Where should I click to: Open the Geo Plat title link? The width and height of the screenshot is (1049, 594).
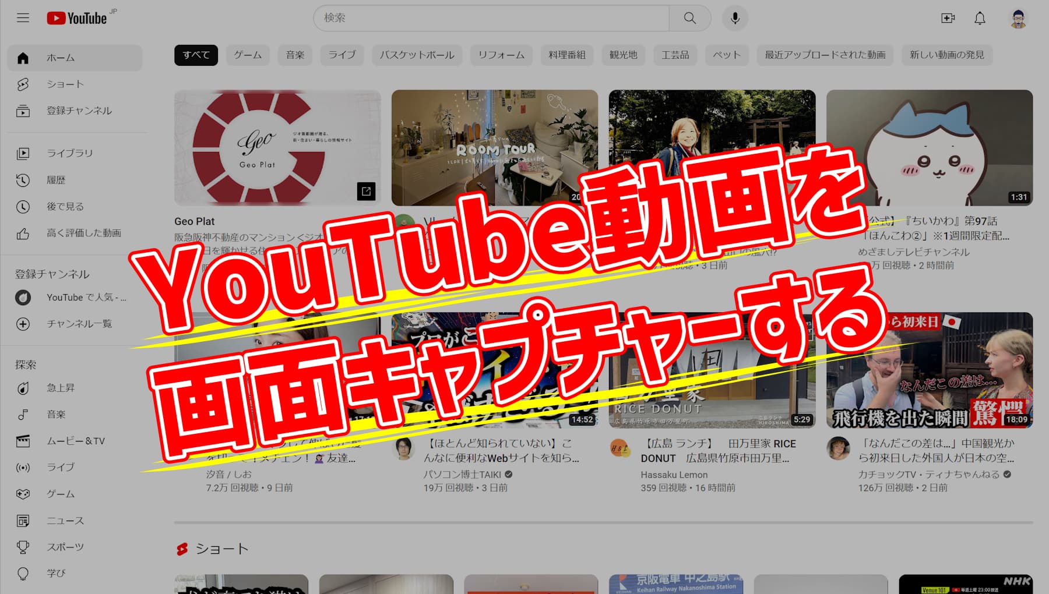[x=195, y=221]
